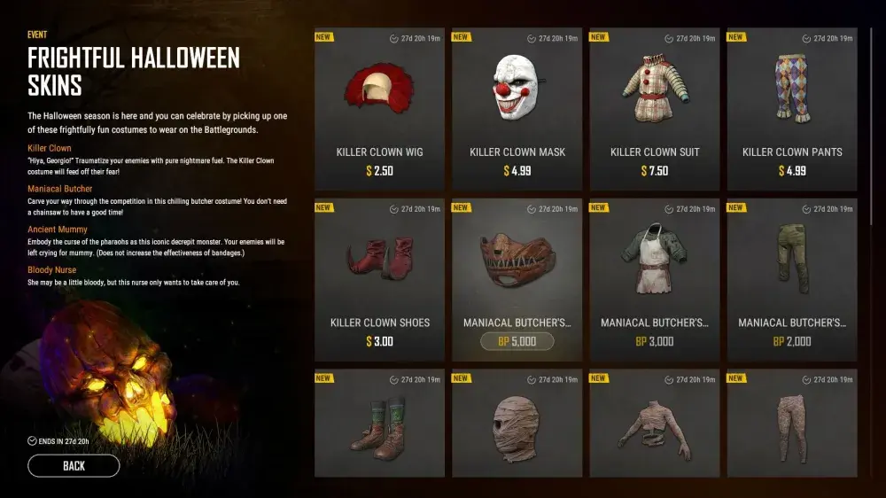Click the Ancient Mummy description heading
Screen dimensions: 886x498
coord(57,230)
